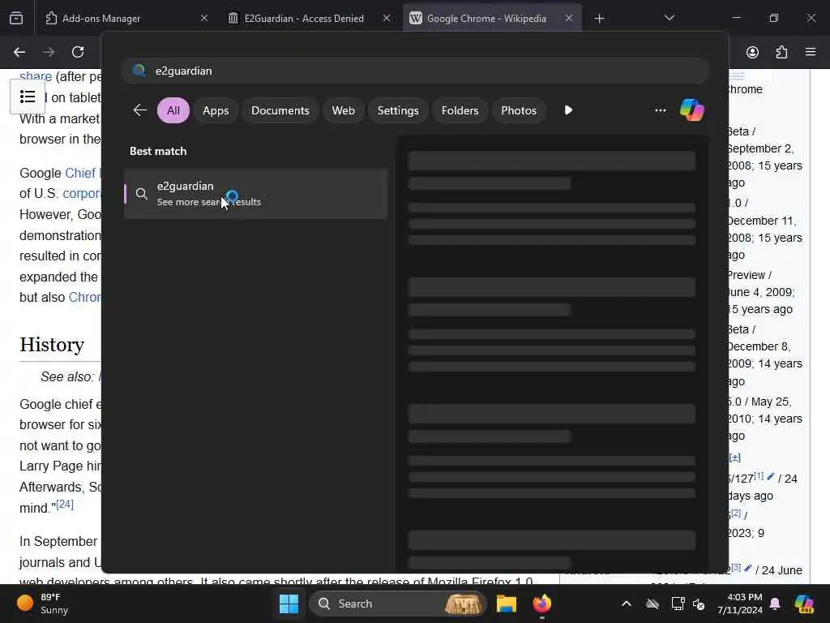The width and height of the screenshot is (830, 623).
Task: Click the taskbar Search box
Action: [397, 604]
